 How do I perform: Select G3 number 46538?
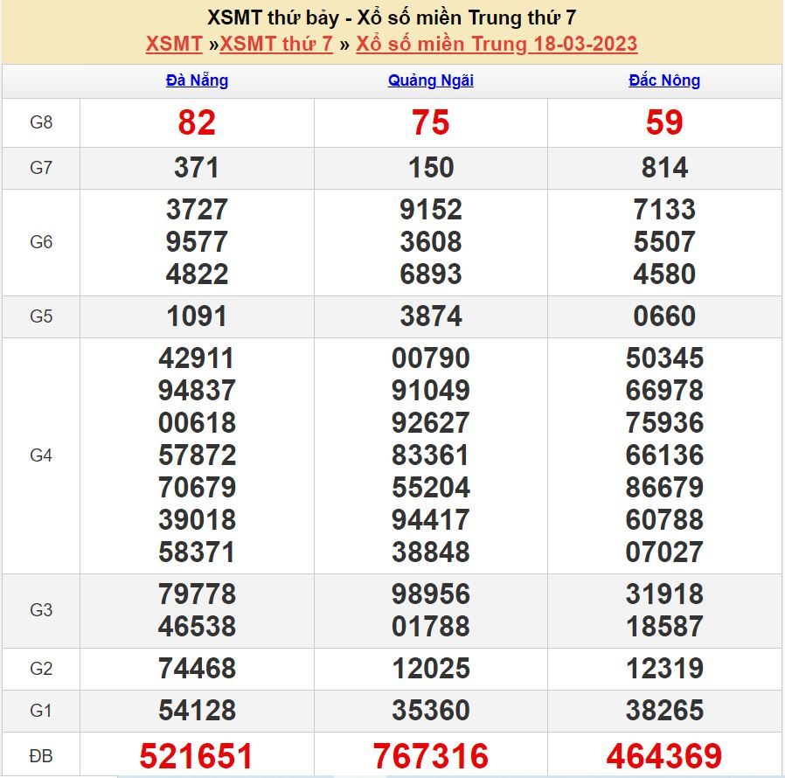(x=197, y=626)
